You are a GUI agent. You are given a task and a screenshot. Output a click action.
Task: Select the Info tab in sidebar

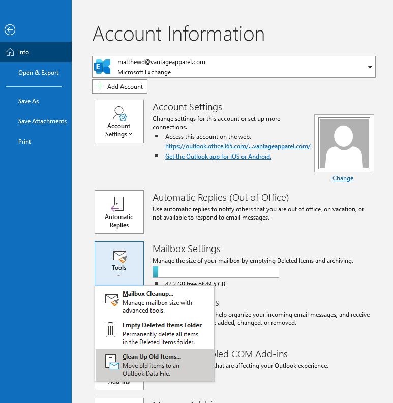pos(36,52)
